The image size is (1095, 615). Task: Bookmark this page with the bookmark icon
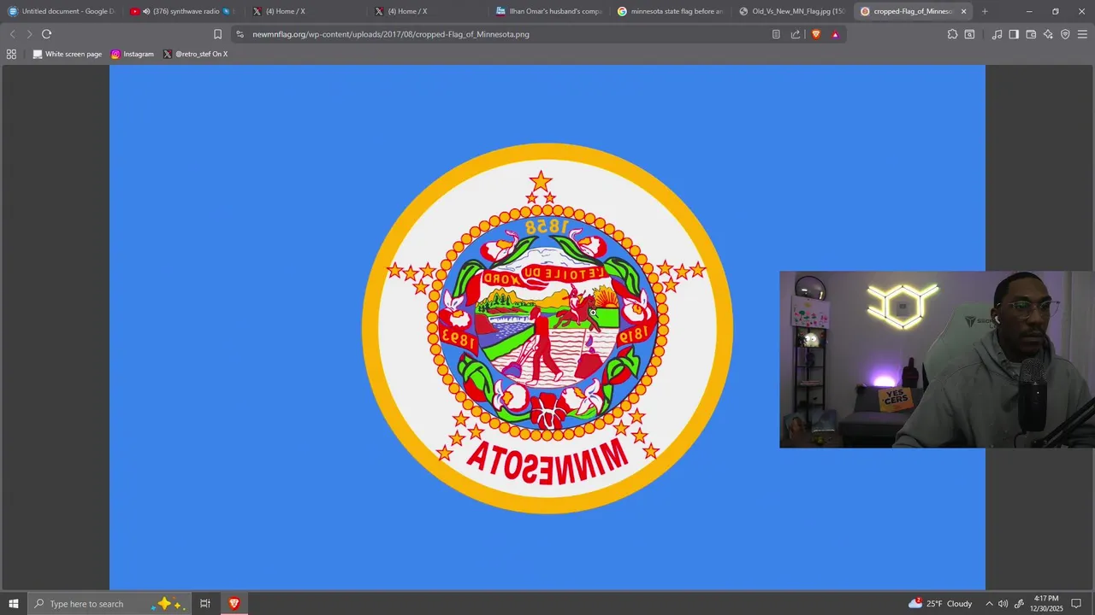[217, 34]
